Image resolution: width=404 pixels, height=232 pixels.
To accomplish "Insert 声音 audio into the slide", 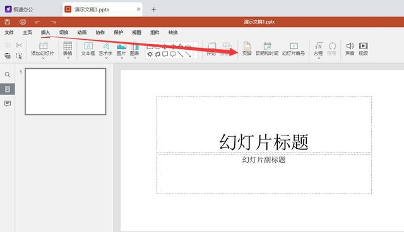I will click(350, 49).
